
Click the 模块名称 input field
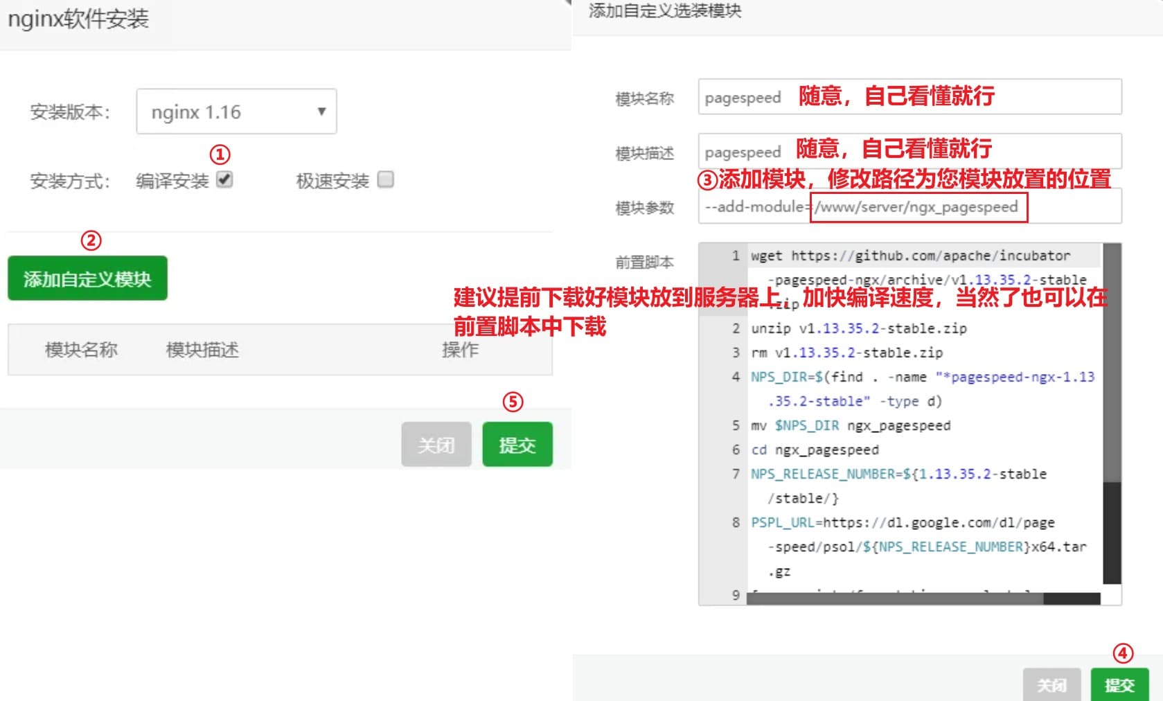tap(909, 97)
